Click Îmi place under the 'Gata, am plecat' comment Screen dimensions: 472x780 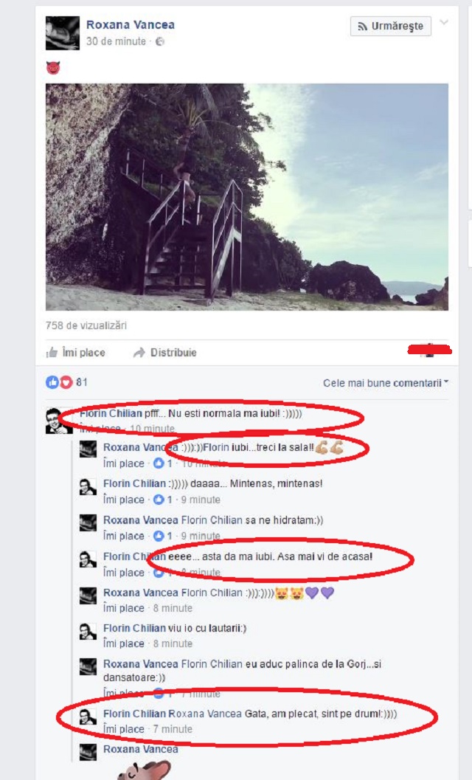pos(123,729)
